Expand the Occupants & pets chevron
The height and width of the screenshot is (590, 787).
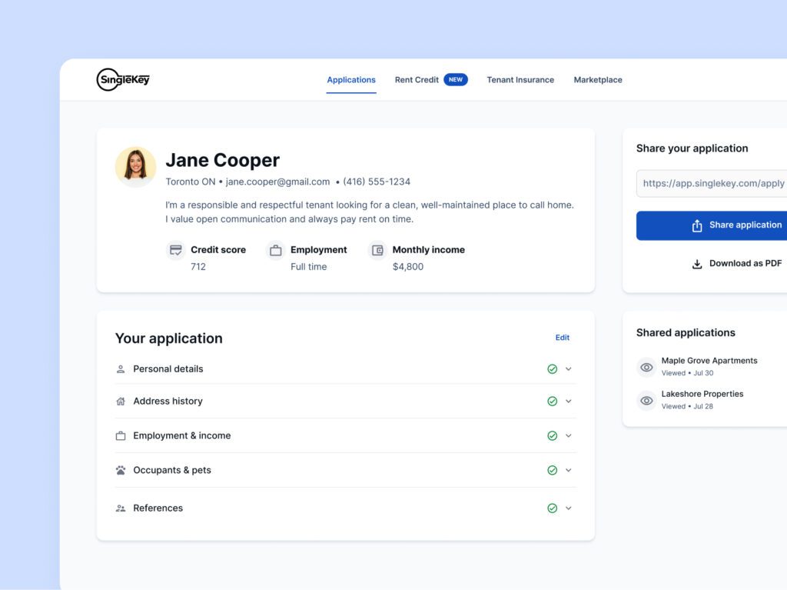point(569,471)
